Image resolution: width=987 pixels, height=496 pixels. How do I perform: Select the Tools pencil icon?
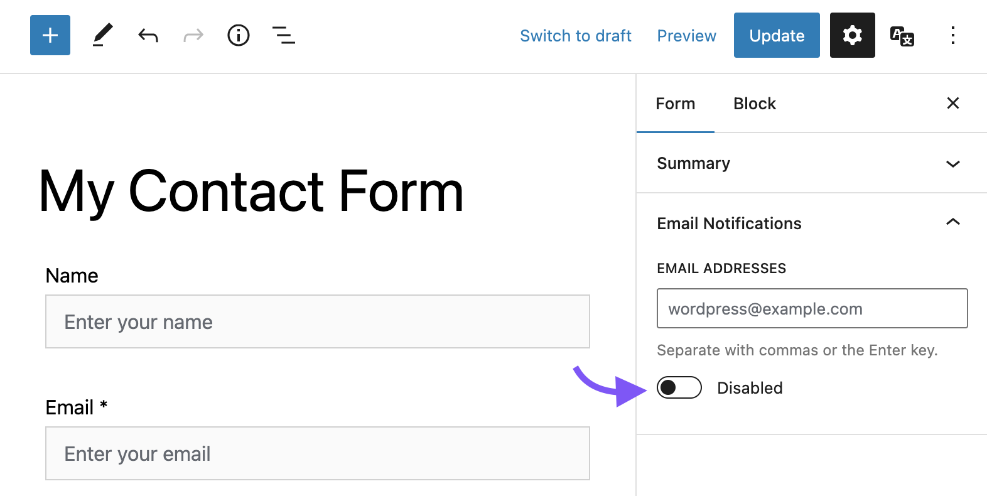[102, 35]
